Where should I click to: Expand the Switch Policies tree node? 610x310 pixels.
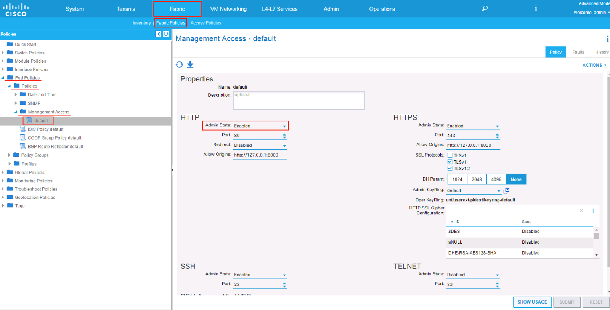3,53
